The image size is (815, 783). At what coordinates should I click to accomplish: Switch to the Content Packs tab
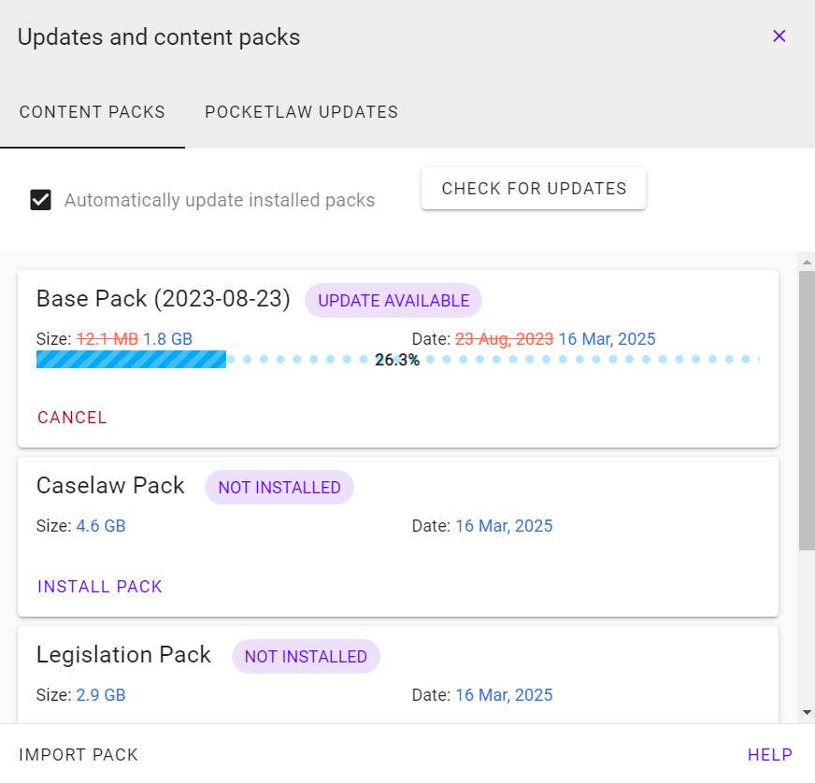click(x=92, y=112)
